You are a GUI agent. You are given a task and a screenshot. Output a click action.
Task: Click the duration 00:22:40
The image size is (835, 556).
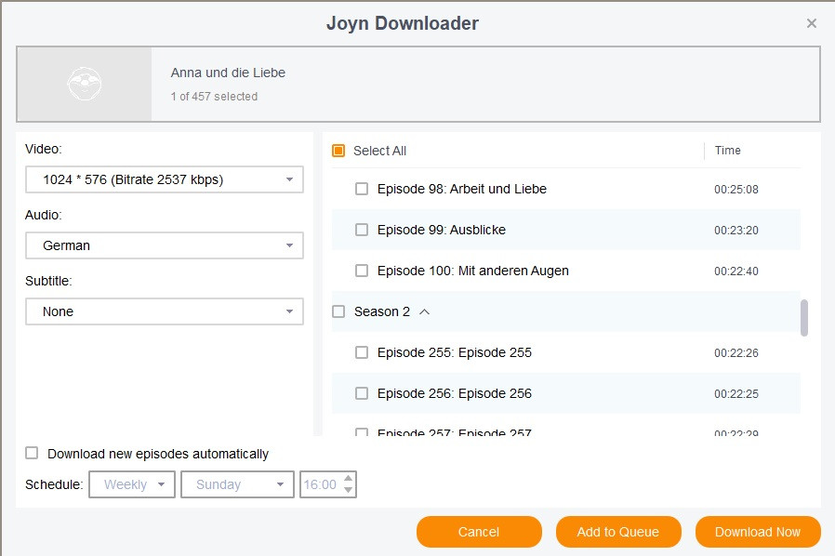coord(736,271)
